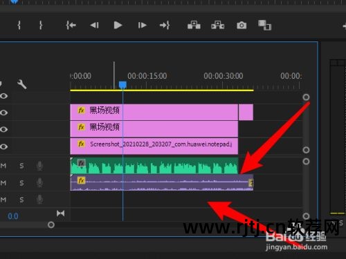
Task: Go to Out point in the monitor
Action: tap(165, 25)
